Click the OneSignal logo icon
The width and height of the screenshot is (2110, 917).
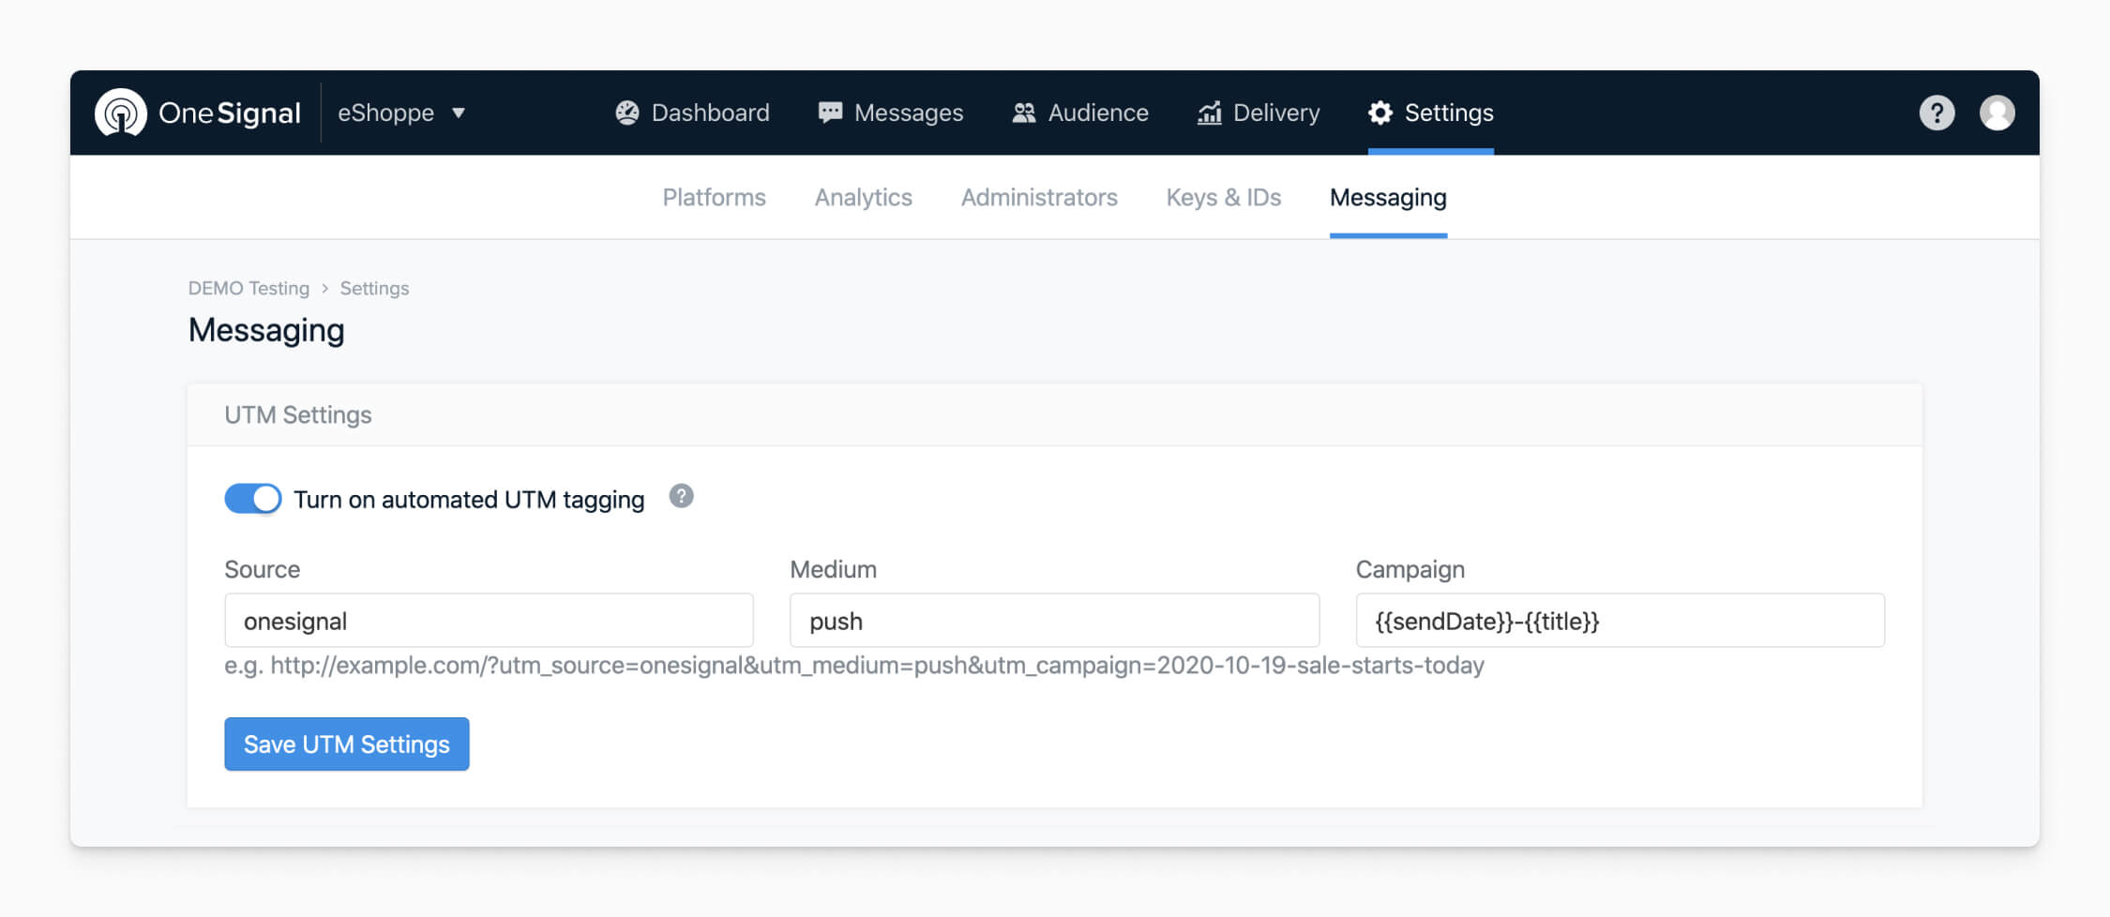(x=121, y=113)
